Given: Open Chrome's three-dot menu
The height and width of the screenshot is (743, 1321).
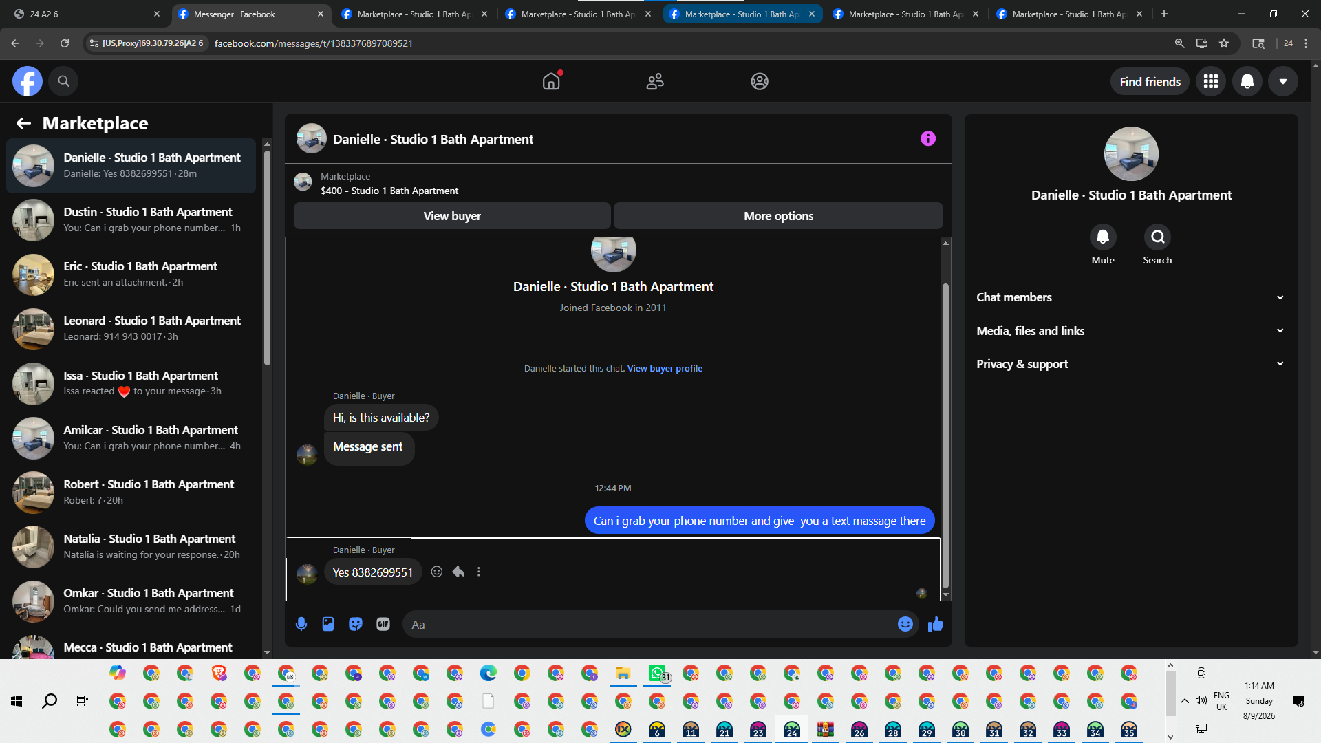Looking at the screenshot, I should [x=1306, y=43].
